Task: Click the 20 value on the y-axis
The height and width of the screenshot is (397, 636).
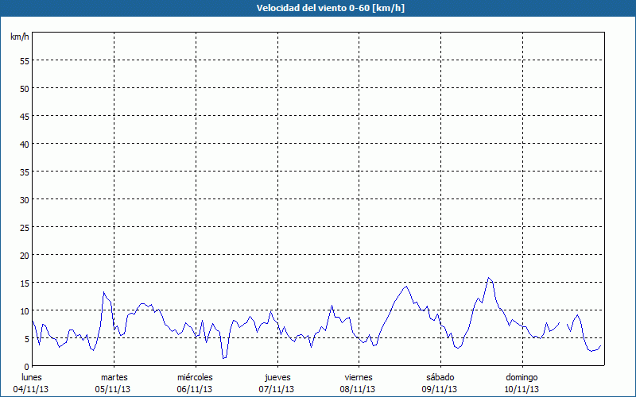Action: tap(24, 255)
